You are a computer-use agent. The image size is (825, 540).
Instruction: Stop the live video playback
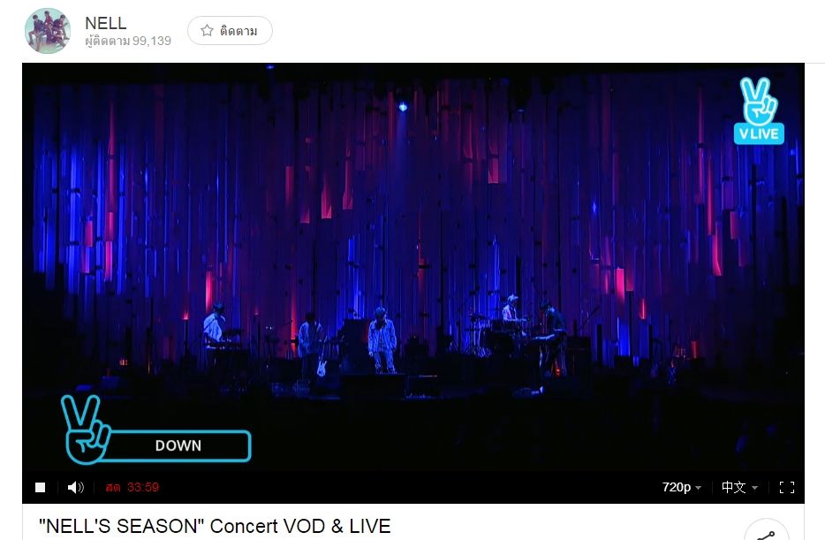pos(40,487)
